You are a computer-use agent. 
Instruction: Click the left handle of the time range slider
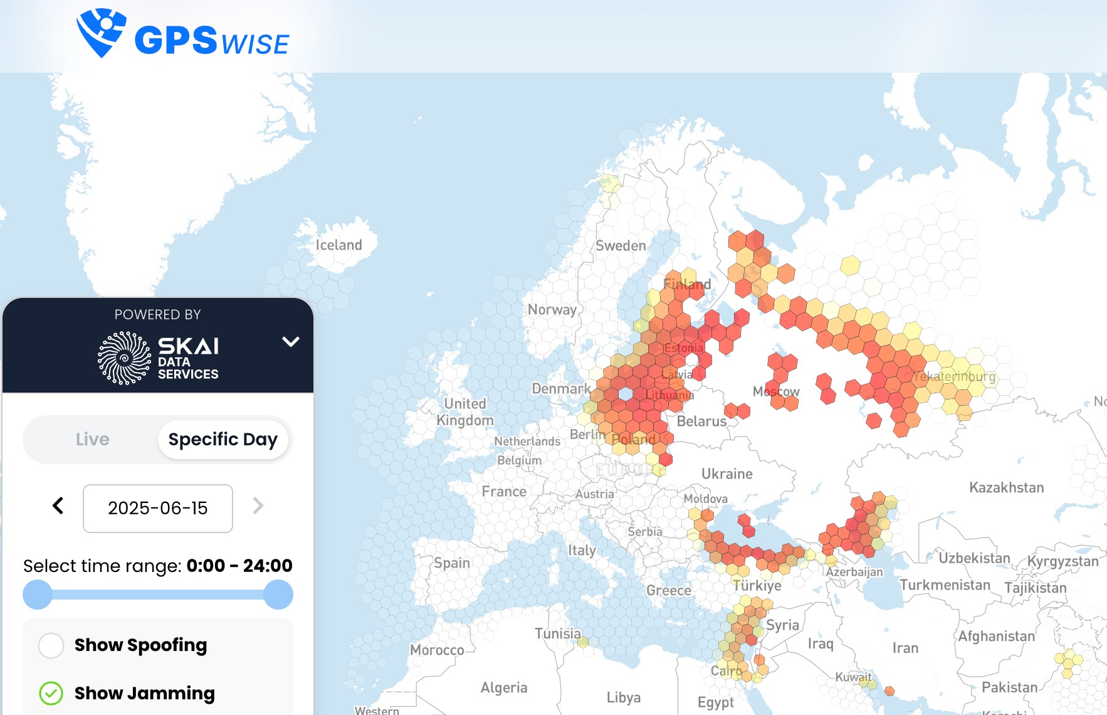click(x=38, y=594)
